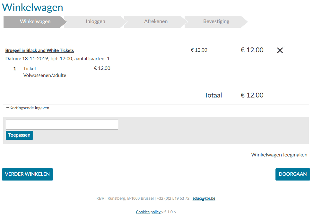The width and height of the screenshot is (314, 219).
Task: View the Cookies policy link
Action: tap(148, 212)
